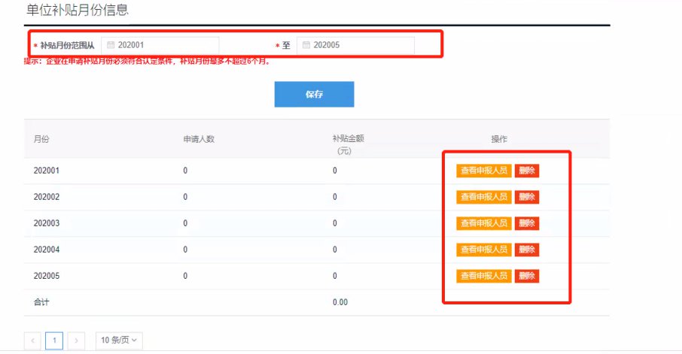Delete (删除) the 202002 row
Screen dimensions: 682x354
click(527, 197)
